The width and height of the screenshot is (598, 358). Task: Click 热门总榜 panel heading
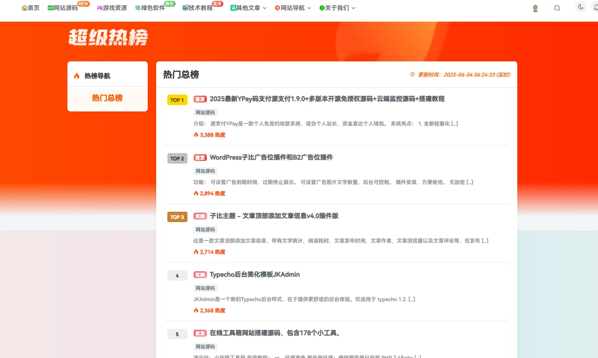(181, 75)
